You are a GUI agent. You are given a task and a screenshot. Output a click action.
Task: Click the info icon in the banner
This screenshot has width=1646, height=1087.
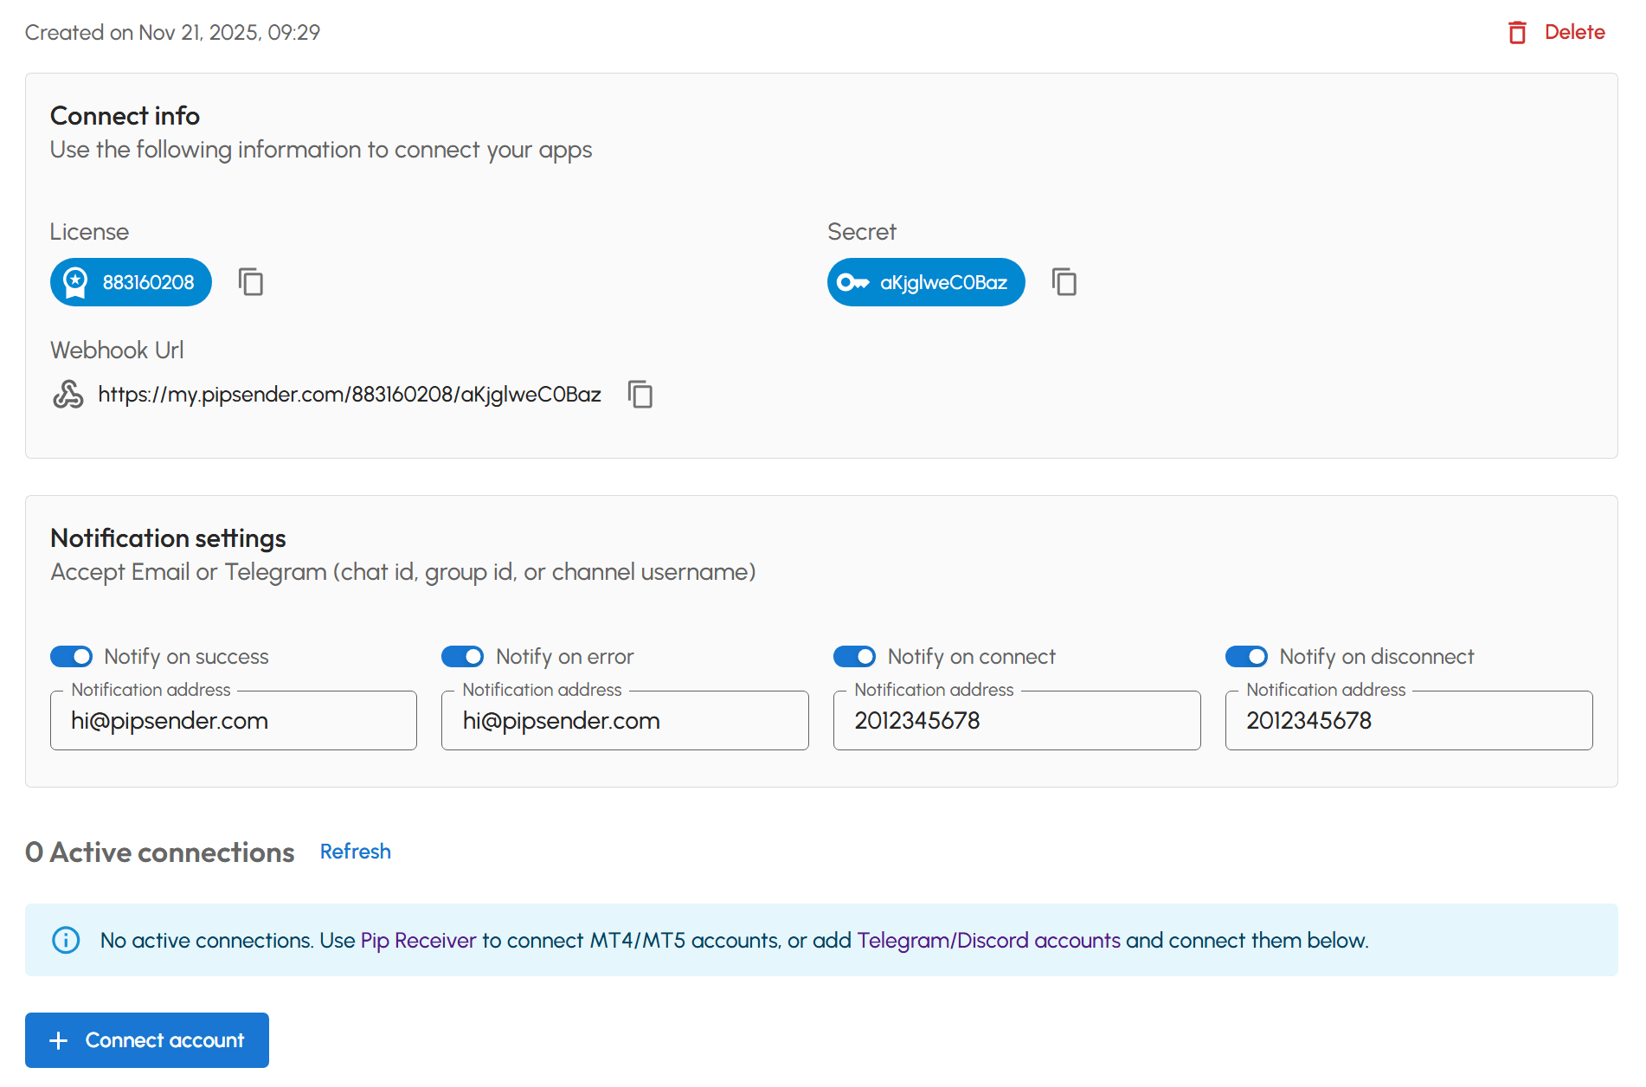(x=66, y=940)
